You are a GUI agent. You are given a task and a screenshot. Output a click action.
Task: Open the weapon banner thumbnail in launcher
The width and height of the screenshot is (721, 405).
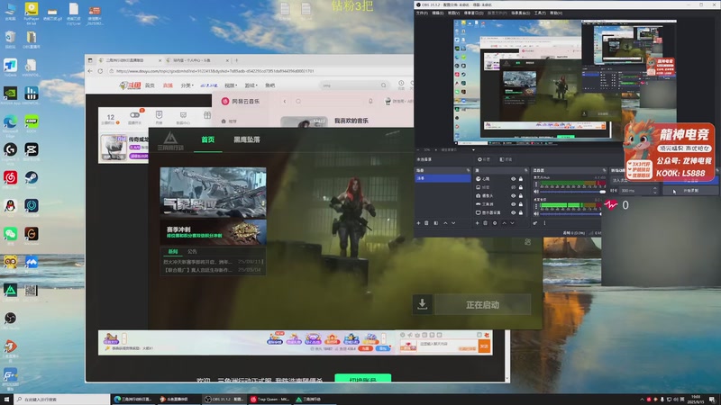(x=213, y=193)
